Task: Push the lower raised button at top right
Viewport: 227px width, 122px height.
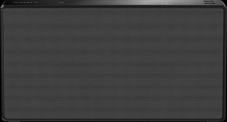Action: tap(210, 4)
